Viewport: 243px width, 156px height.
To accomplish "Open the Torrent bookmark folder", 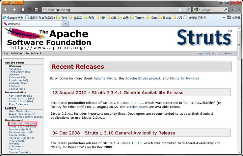I will click(x=137, y=17).
